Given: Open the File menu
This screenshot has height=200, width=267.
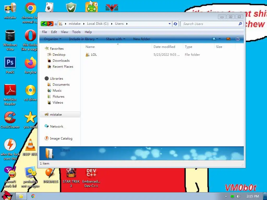Looking at the screenshot, I should 44,32.
